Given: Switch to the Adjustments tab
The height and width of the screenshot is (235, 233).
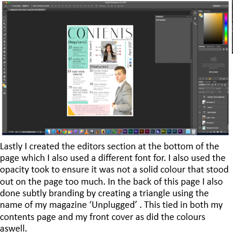Looking at the screenshot, I should [x=210, y=46].
